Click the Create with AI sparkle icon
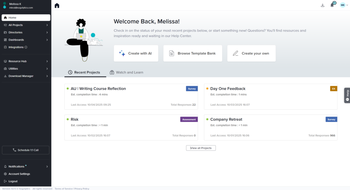350x190 pixels. click(x=122, y=53)
